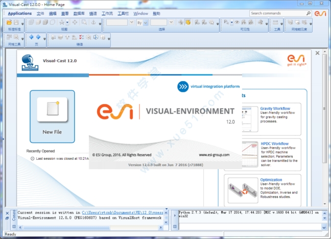Open the part picker dropdown arrow
Screen dimensions: 331x239
click(x=231, y=22)
